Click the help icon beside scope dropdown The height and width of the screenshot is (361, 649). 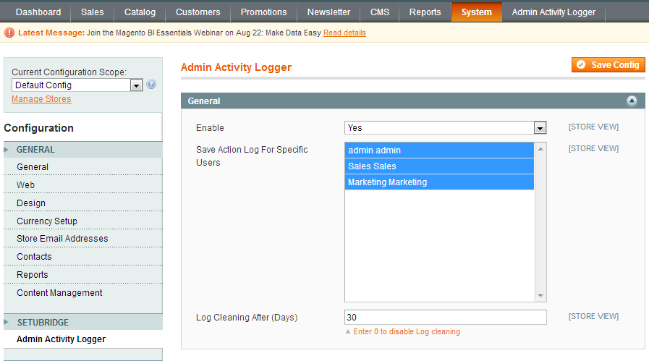point(151,85)
